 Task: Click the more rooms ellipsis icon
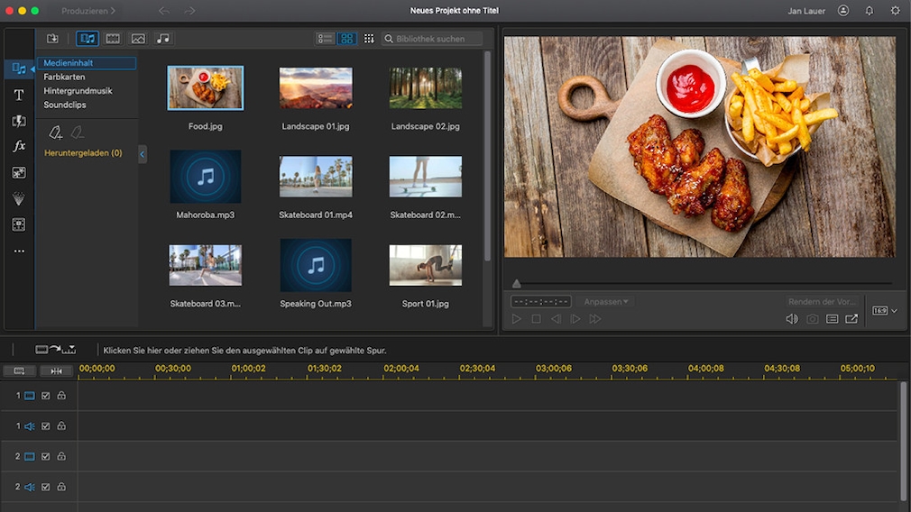(x=19, y=251)
